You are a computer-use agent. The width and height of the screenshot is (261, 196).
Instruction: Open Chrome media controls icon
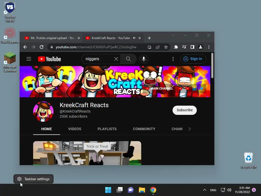click(x=184, y=47)
